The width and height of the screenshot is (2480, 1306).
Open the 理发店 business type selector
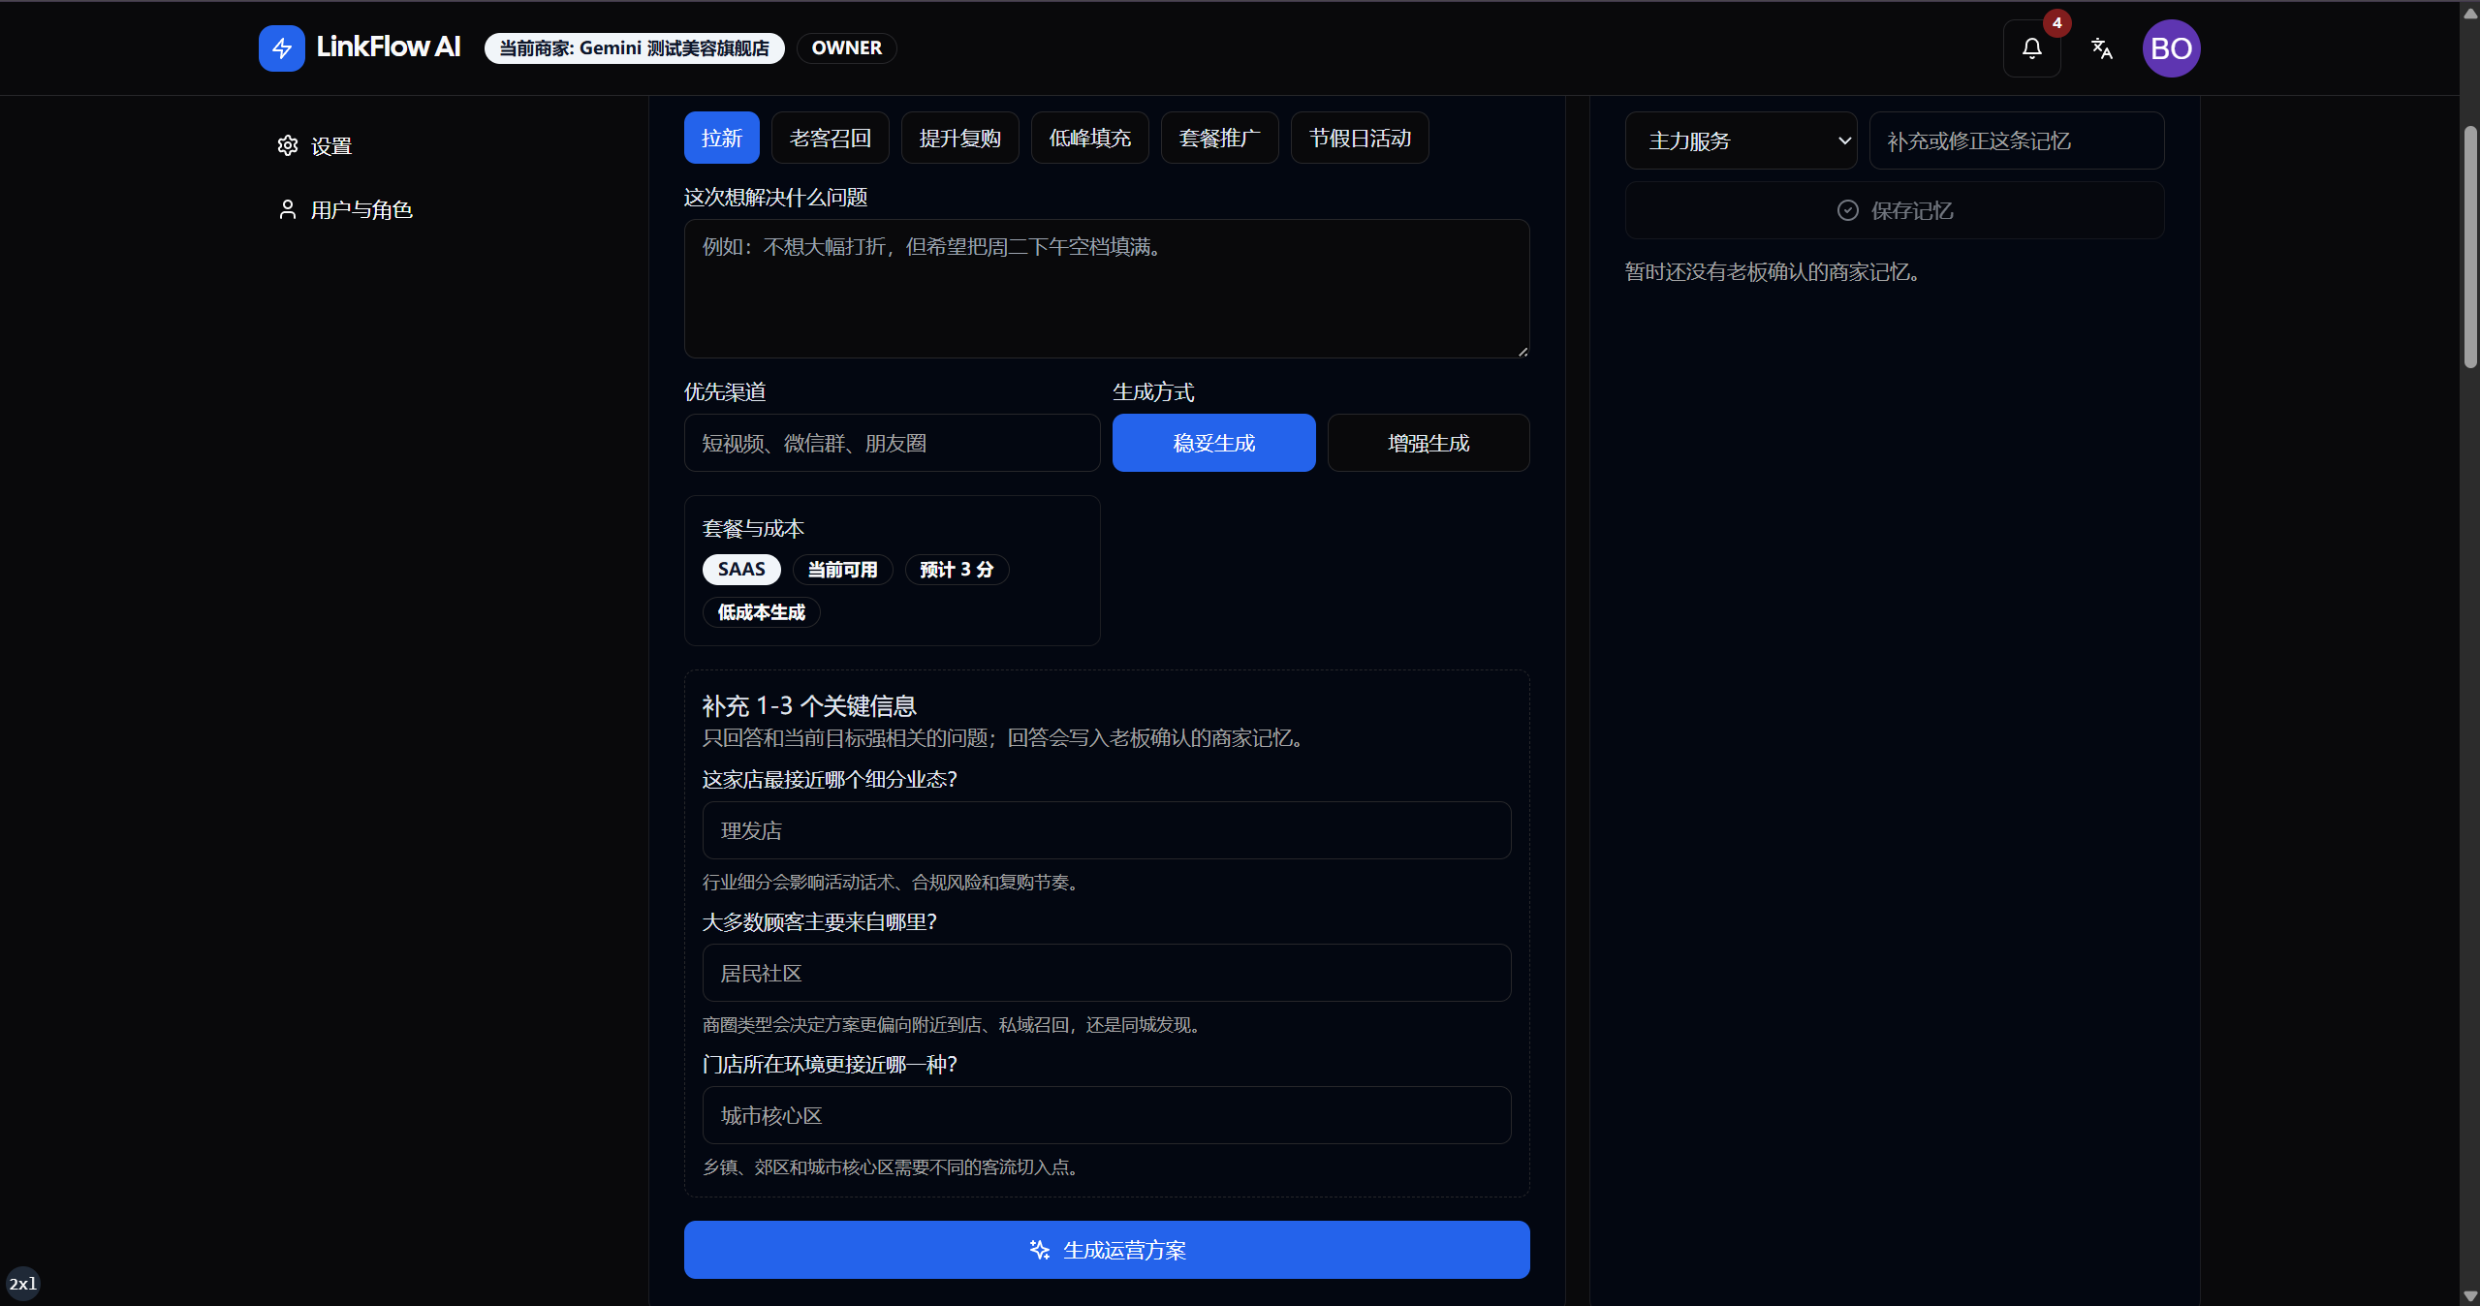pyautogui.click(x=1107, y=830)
